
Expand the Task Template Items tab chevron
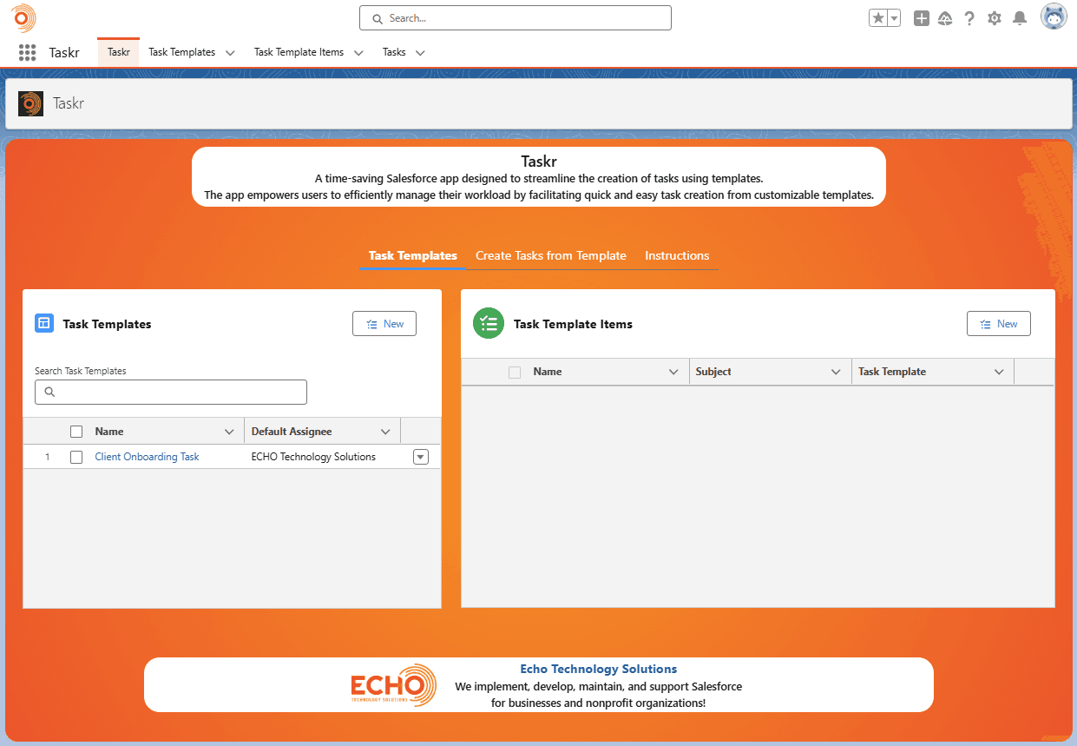[x=358, y=53]
